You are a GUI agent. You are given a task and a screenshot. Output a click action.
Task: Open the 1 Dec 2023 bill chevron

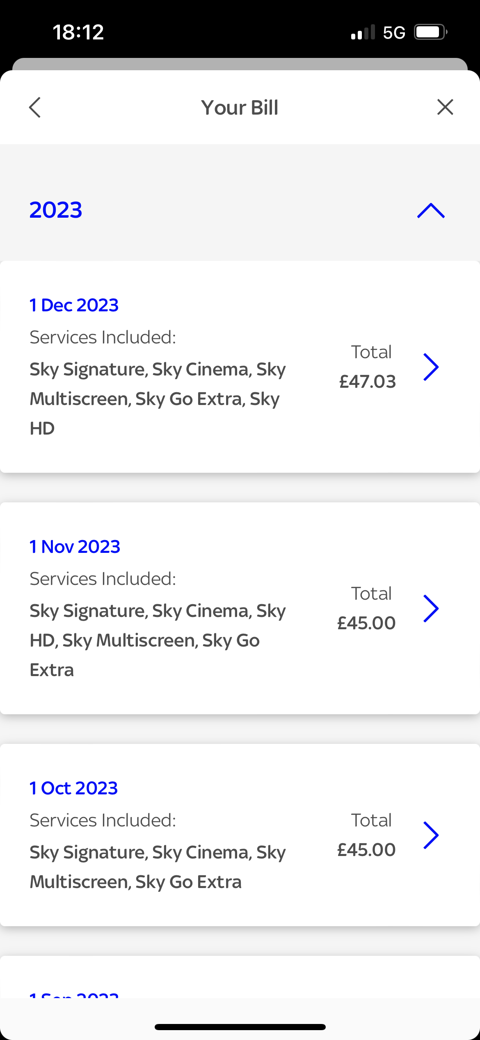coord(431,367)
